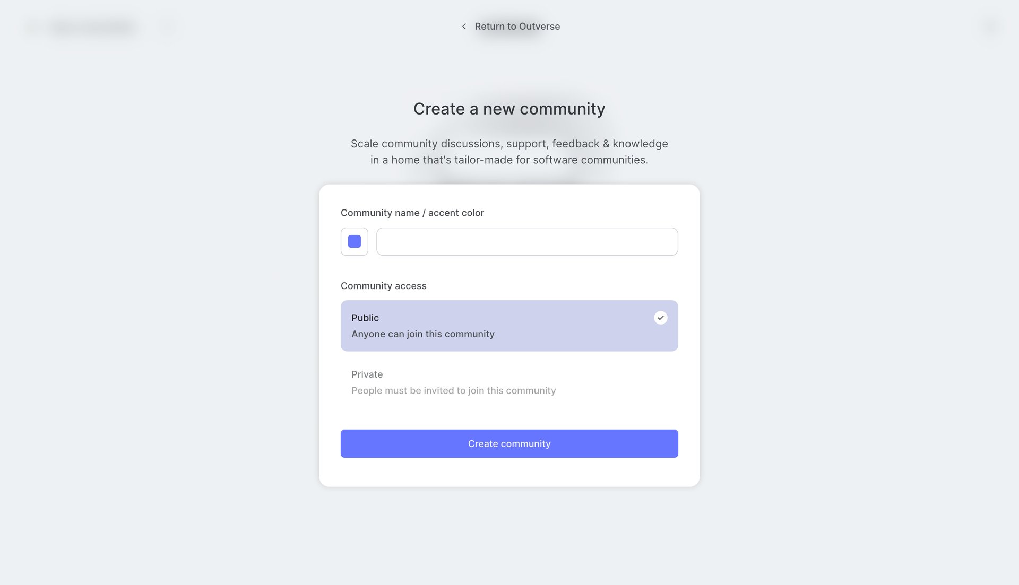
Task: Click the arrow icon next to Return to Outverse
Action: click(x=463, y=26)
